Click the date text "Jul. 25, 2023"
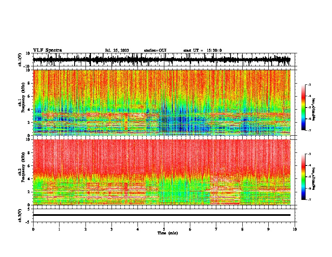The image size is (332, 257). click(117, 50)
